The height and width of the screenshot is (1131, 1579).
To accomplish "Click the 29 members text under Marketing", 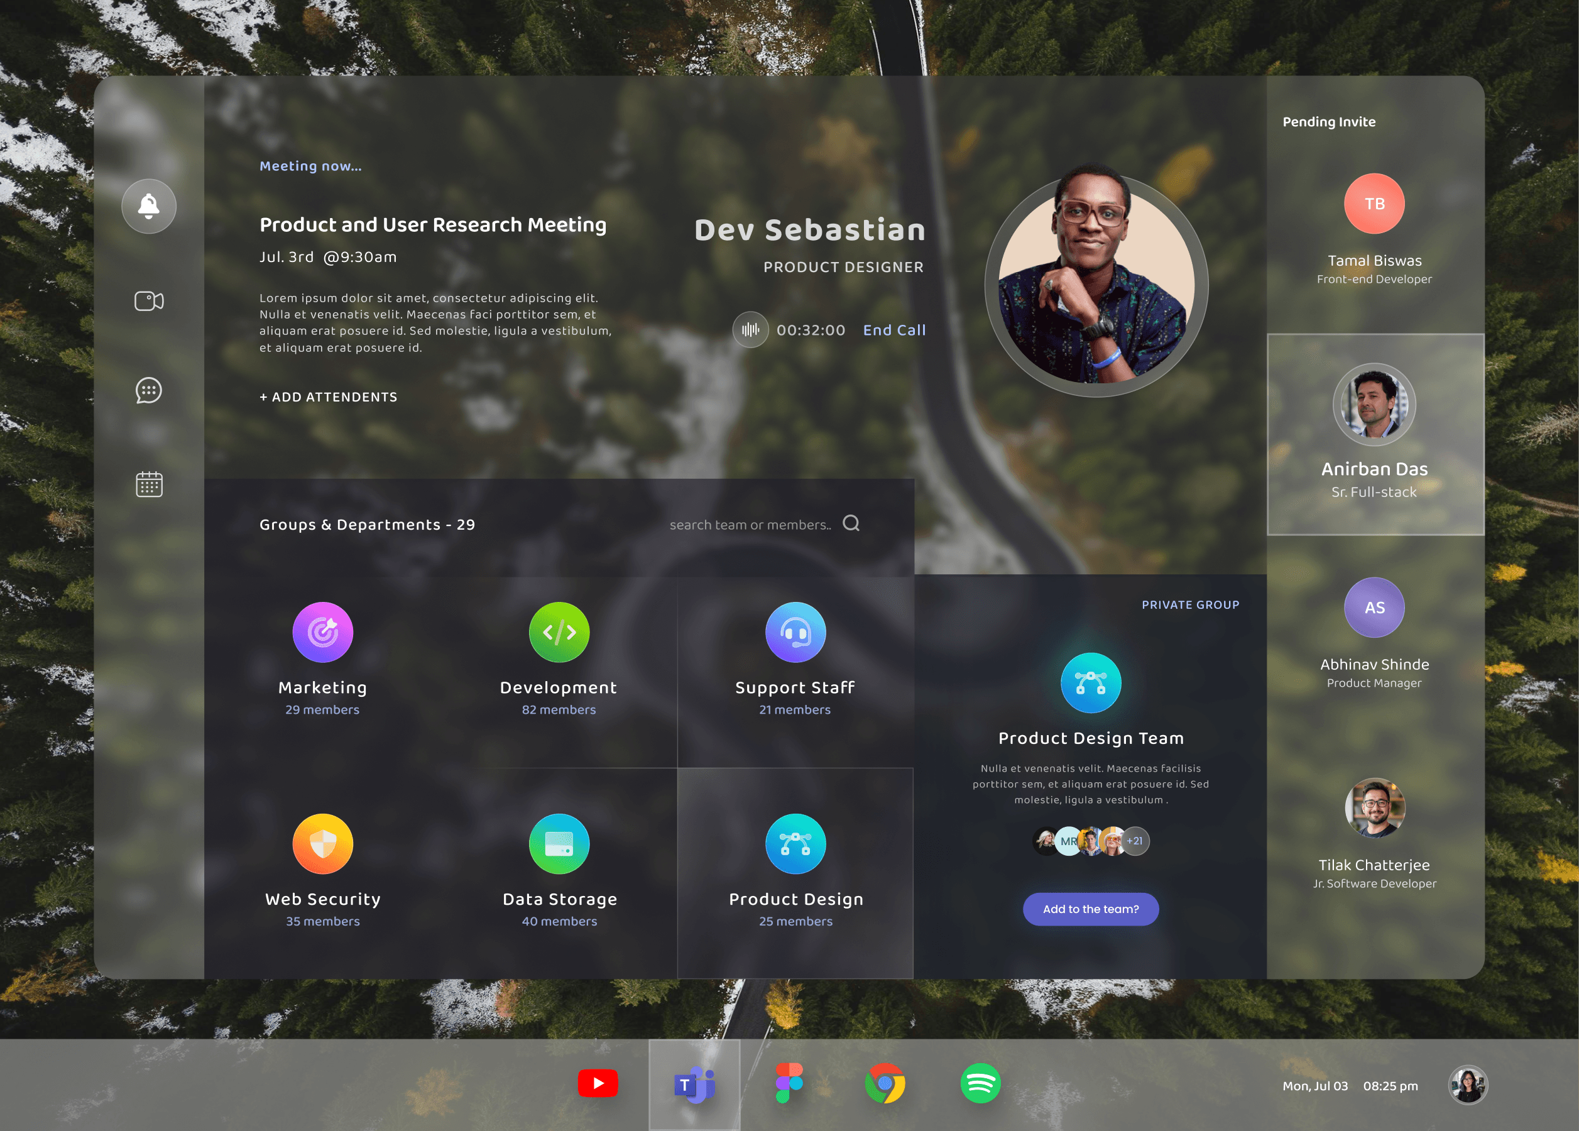I will click(322, 709).
